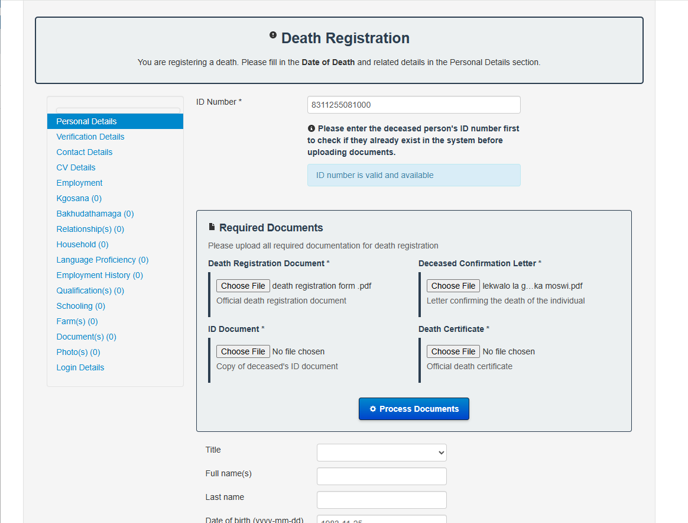Choose file for ID Document

click(x=243, y=351)
